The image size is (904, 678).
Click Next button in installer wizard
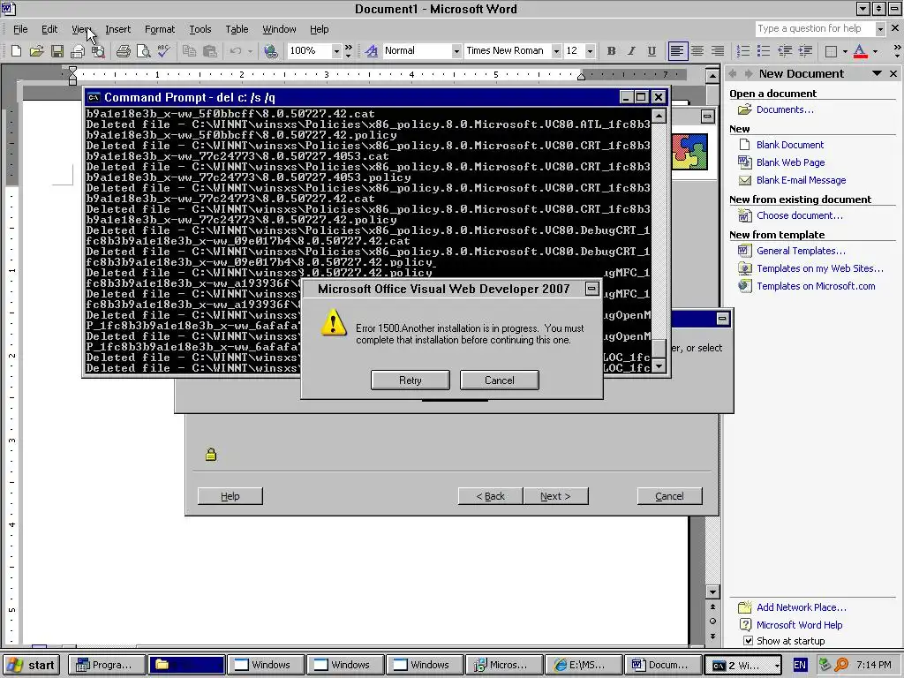[556, 496]
